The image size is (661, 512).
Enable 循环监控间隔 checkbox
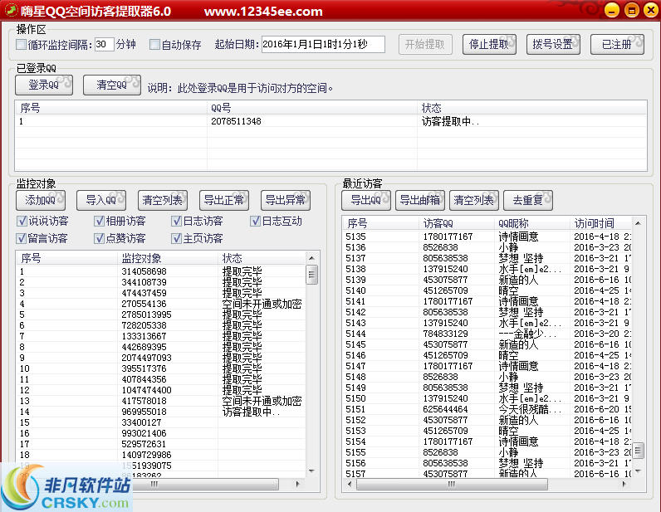click(21, 44)
